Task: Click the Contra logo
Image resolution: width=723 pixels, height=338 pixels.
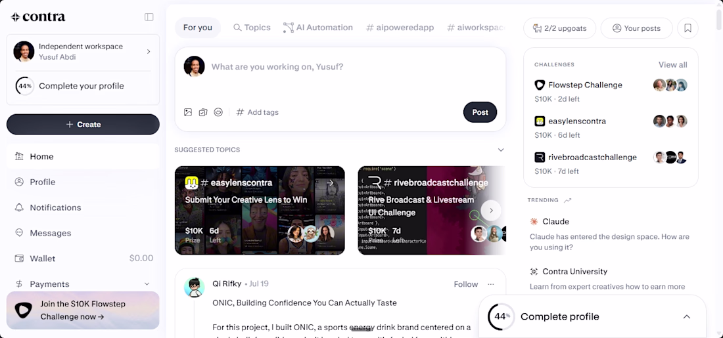Action: coord(38,17)
